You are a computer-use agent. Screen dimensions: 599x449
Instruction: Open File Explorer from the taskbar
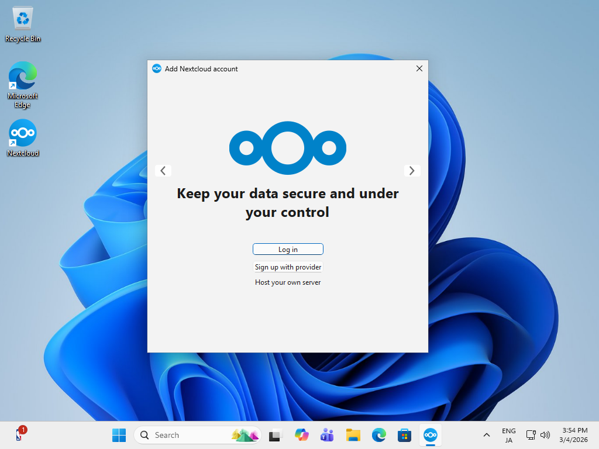point(353,435)
